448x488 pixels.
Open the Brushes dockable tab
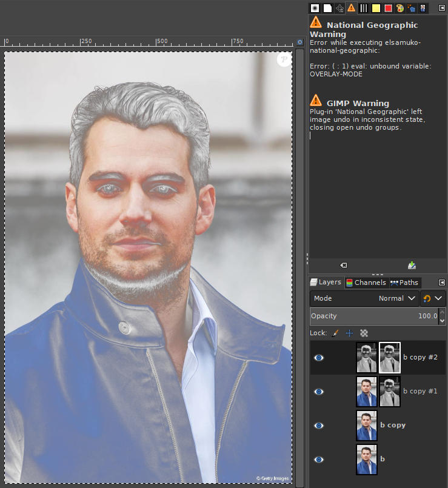click(315, 8)
